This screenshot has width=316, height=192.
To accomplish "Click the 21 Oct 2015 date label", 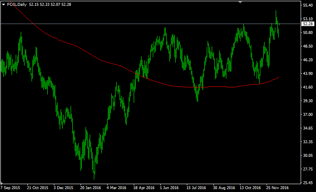I will pyautogui.click(x=38, y=188).
